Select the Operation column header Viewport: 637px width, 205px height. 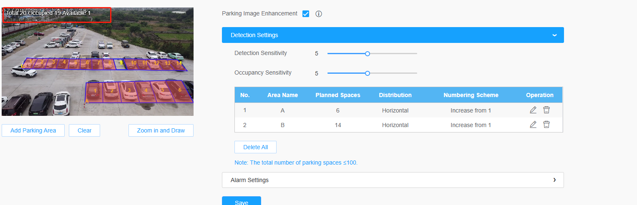pos(540,95)
